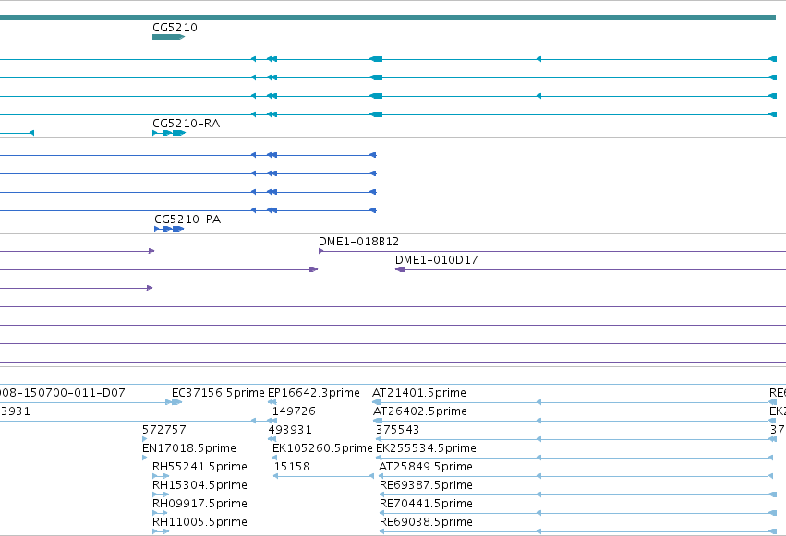
Task: Select EST EK105260.5prime label
Action: click(322, 448)
